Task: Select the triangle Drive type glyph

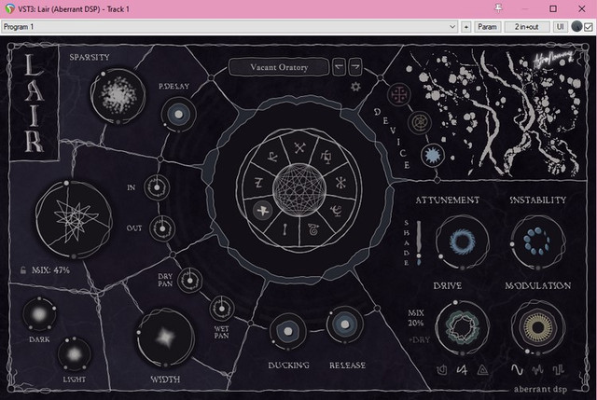Action: point(482,369)
